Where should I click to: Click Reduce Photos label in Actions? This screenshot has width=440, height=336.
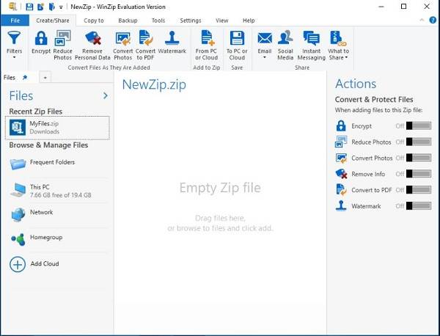[x=371, y=142]
